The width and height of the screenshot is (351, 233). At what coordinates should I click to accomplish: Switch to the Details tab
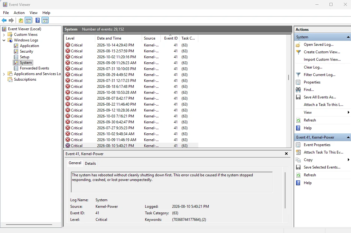91,164
